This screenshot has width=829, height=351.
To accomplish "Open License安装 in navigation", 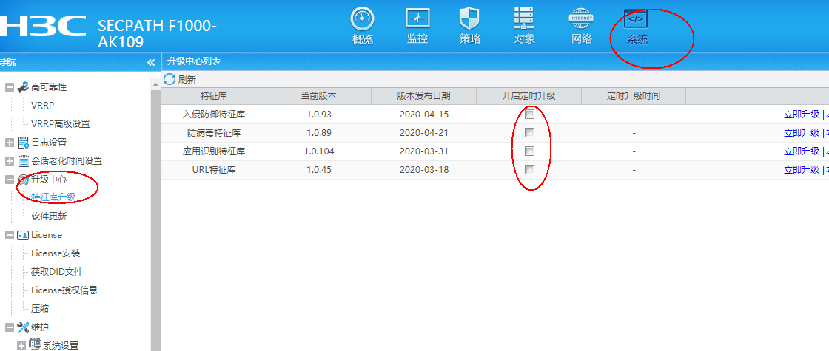I will [56, 253].
